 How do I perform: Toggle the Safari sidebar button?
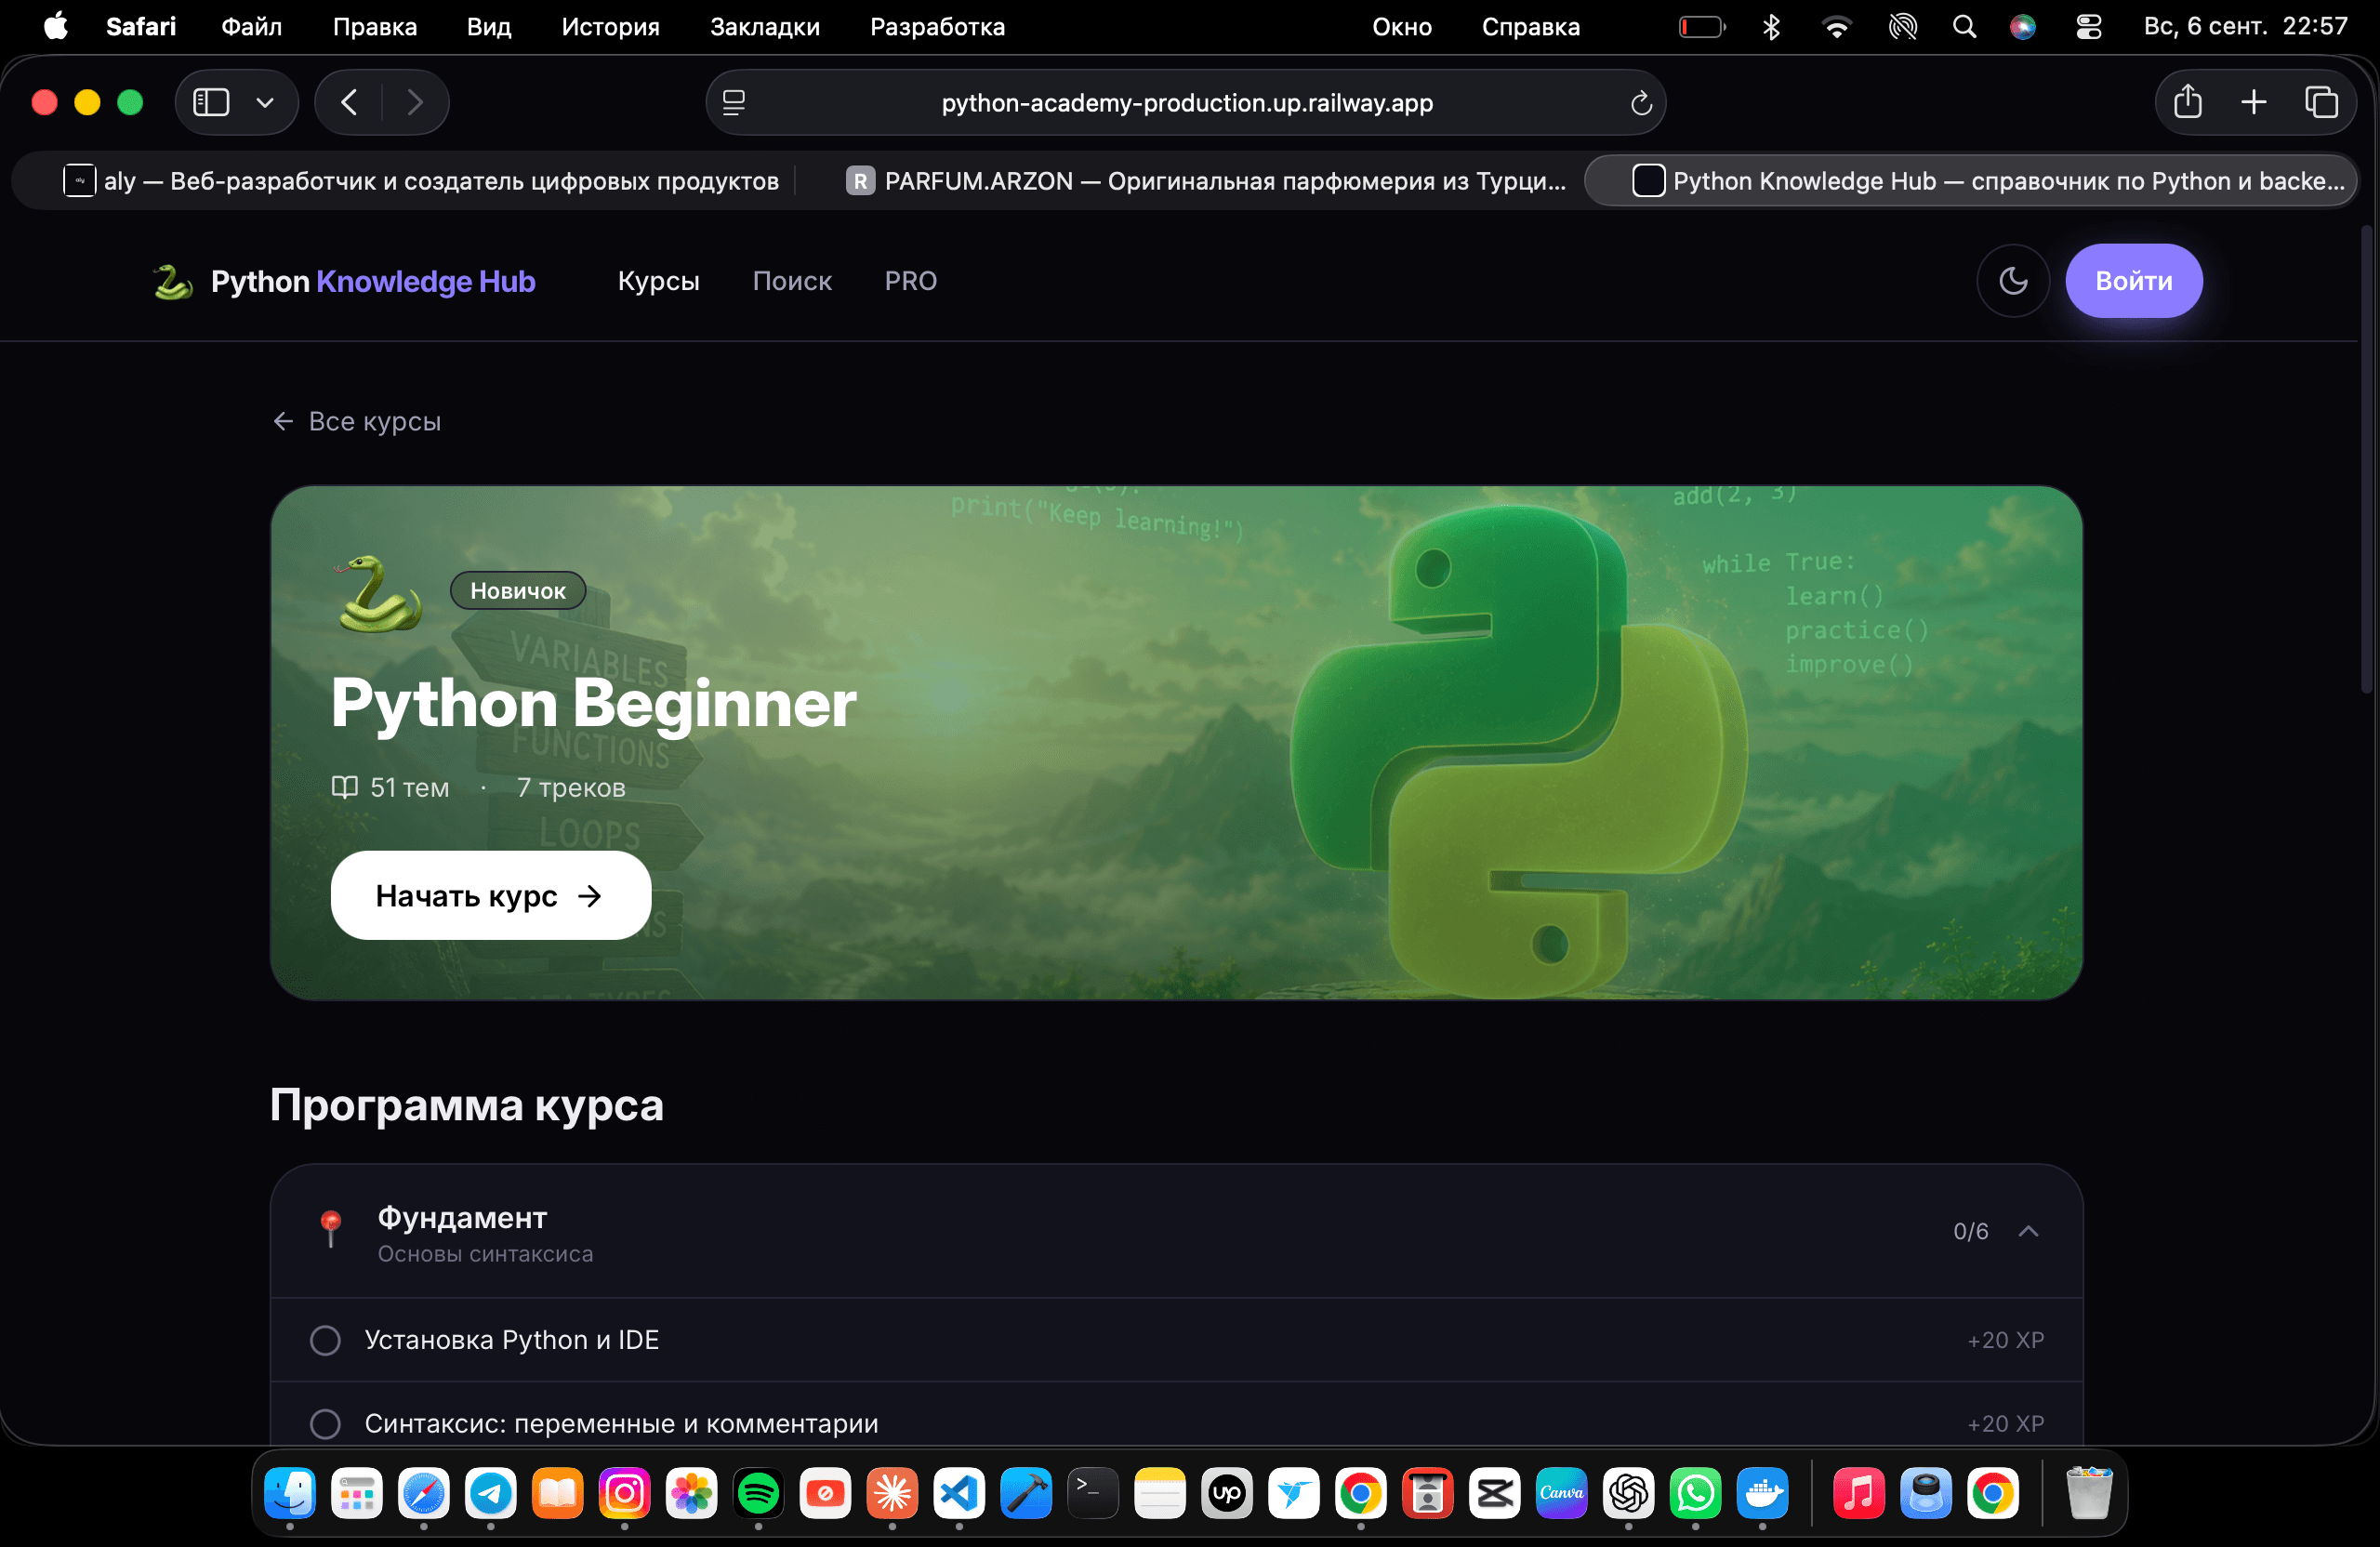tap(211, 102)
